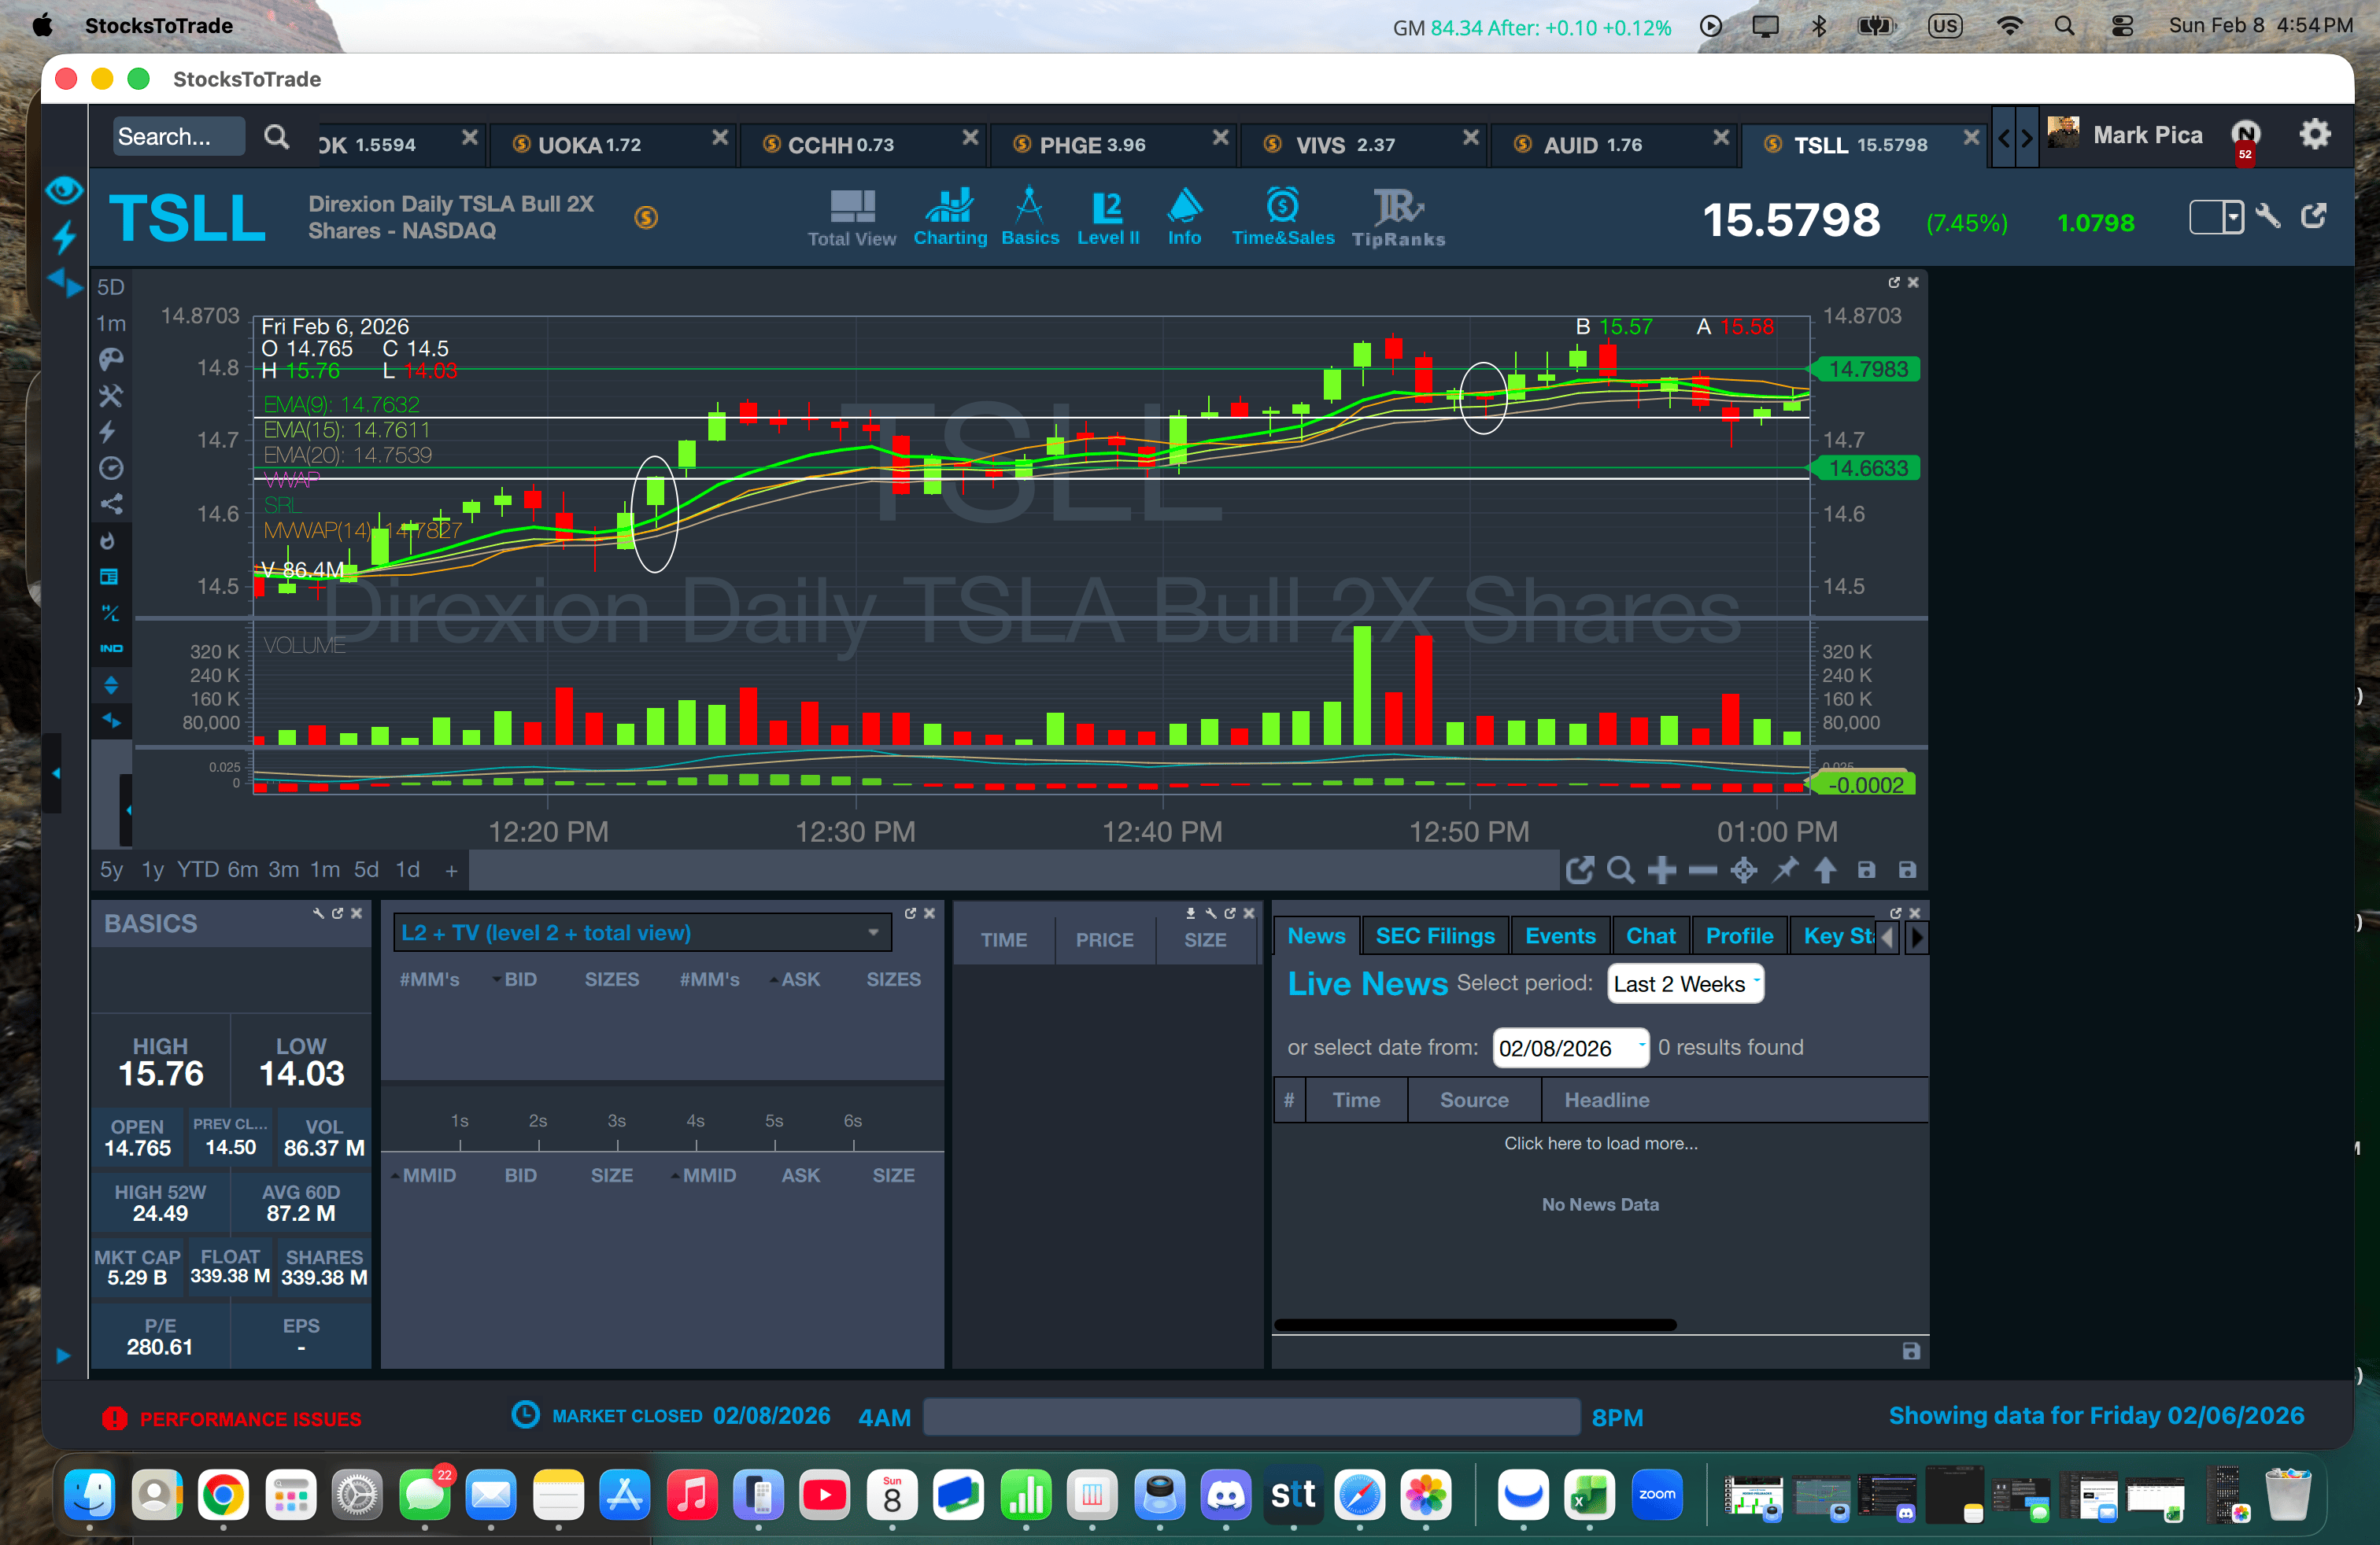Set chart range to 6m
This screenshot has height=1545, width=2380.
pos(242,869)
